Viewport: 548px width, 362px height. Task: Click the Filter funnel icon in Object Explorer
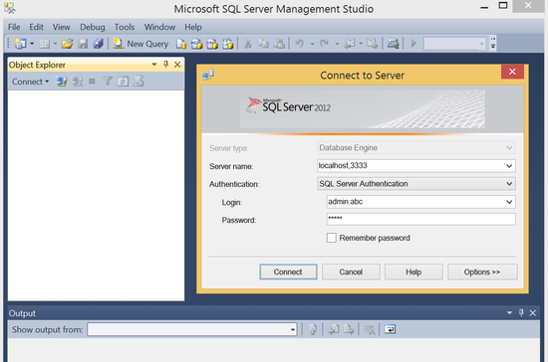[x=108, y=82]
